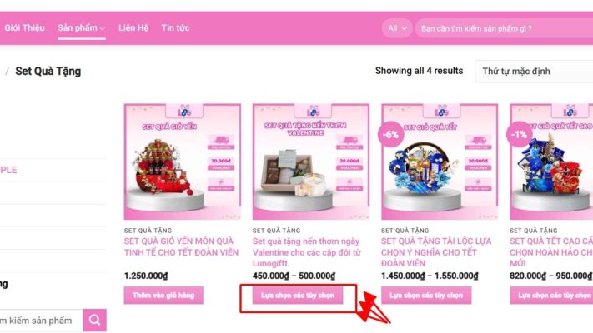Open the Sản phẩm dropdown menu
This screenshot has height=333, width=593.
pos(81,28)
